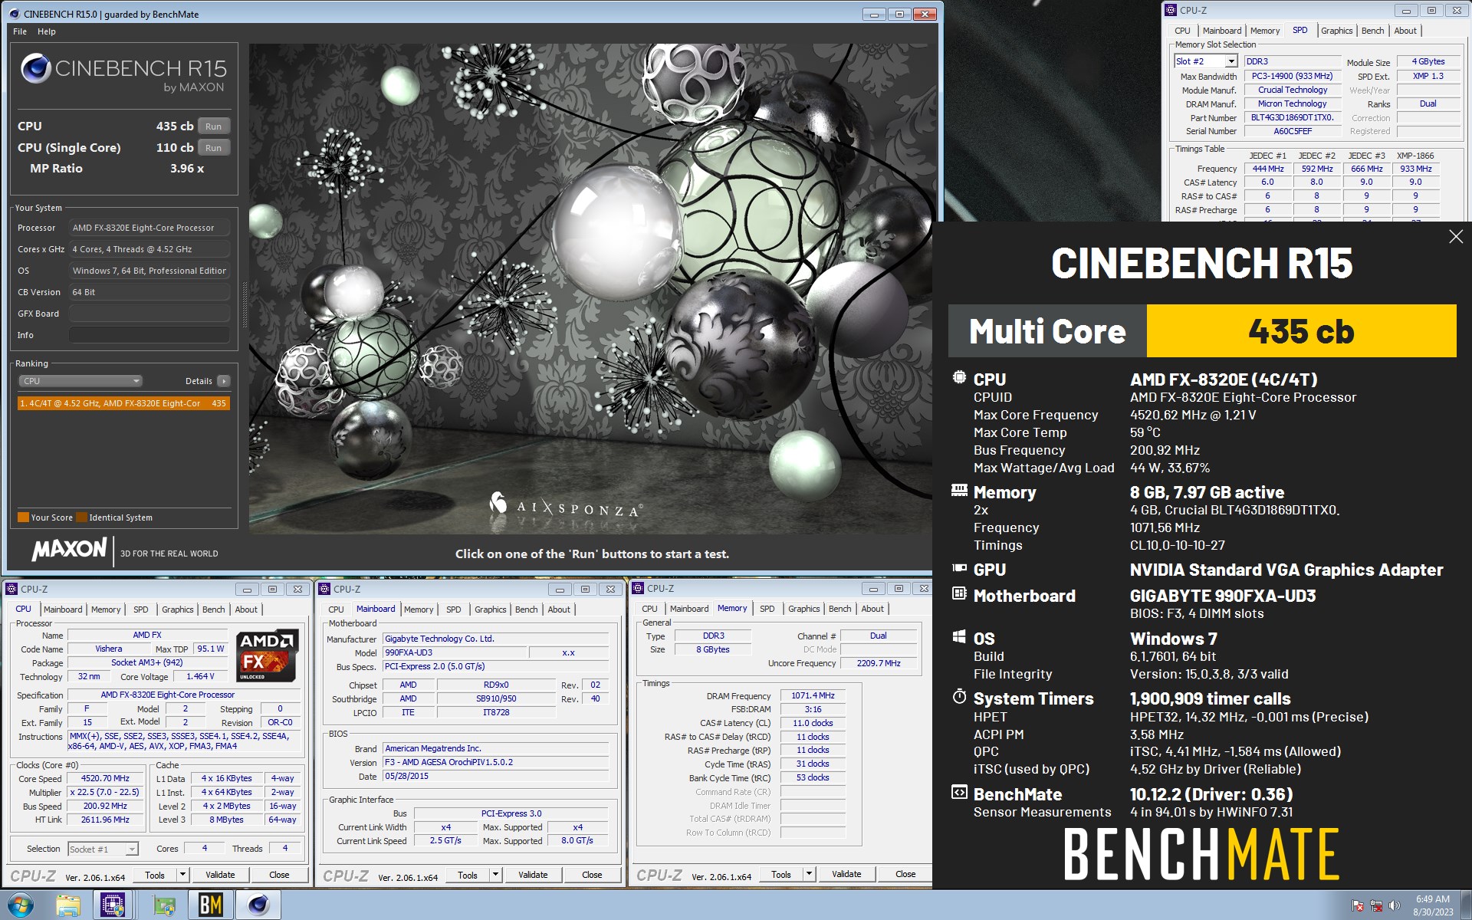Open Windows Explorer from the taskbar
Screen dimensions: 1472x920
coord(67,905)
